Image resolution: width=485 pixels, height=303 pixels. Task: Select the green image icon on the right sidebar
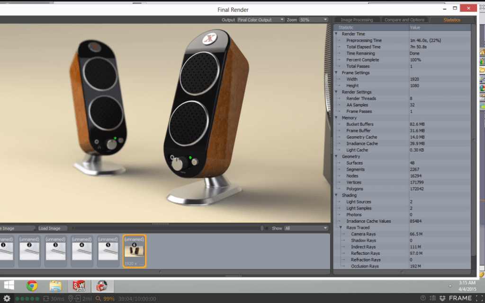481,107
